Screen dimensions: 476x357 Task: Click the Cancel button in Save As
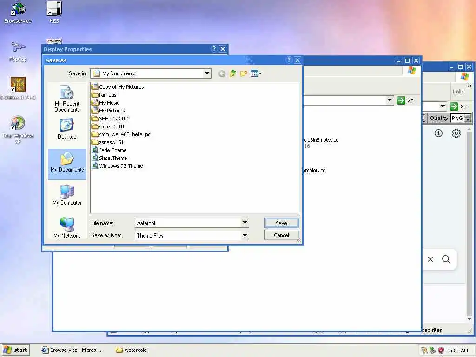pyautogui.click(x=281, y=235)
